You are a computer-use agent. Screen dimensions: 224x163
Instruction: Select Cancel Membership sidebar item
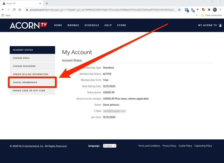point(32,83)
